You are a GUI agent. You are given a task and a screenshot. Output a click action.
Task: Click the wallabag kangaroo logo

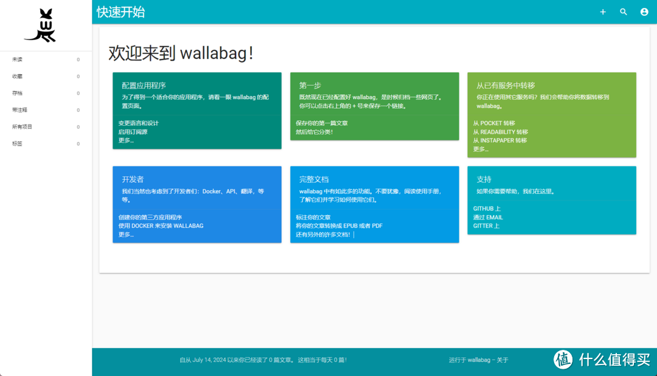coord(40,26)
